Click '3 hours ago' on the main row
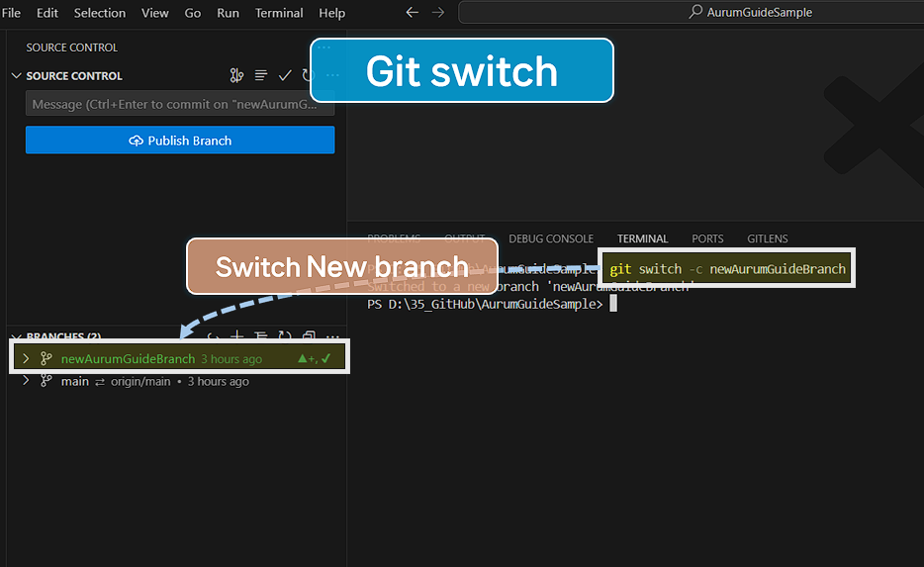Viewport: 924px width, 567px height. (218, 381)
